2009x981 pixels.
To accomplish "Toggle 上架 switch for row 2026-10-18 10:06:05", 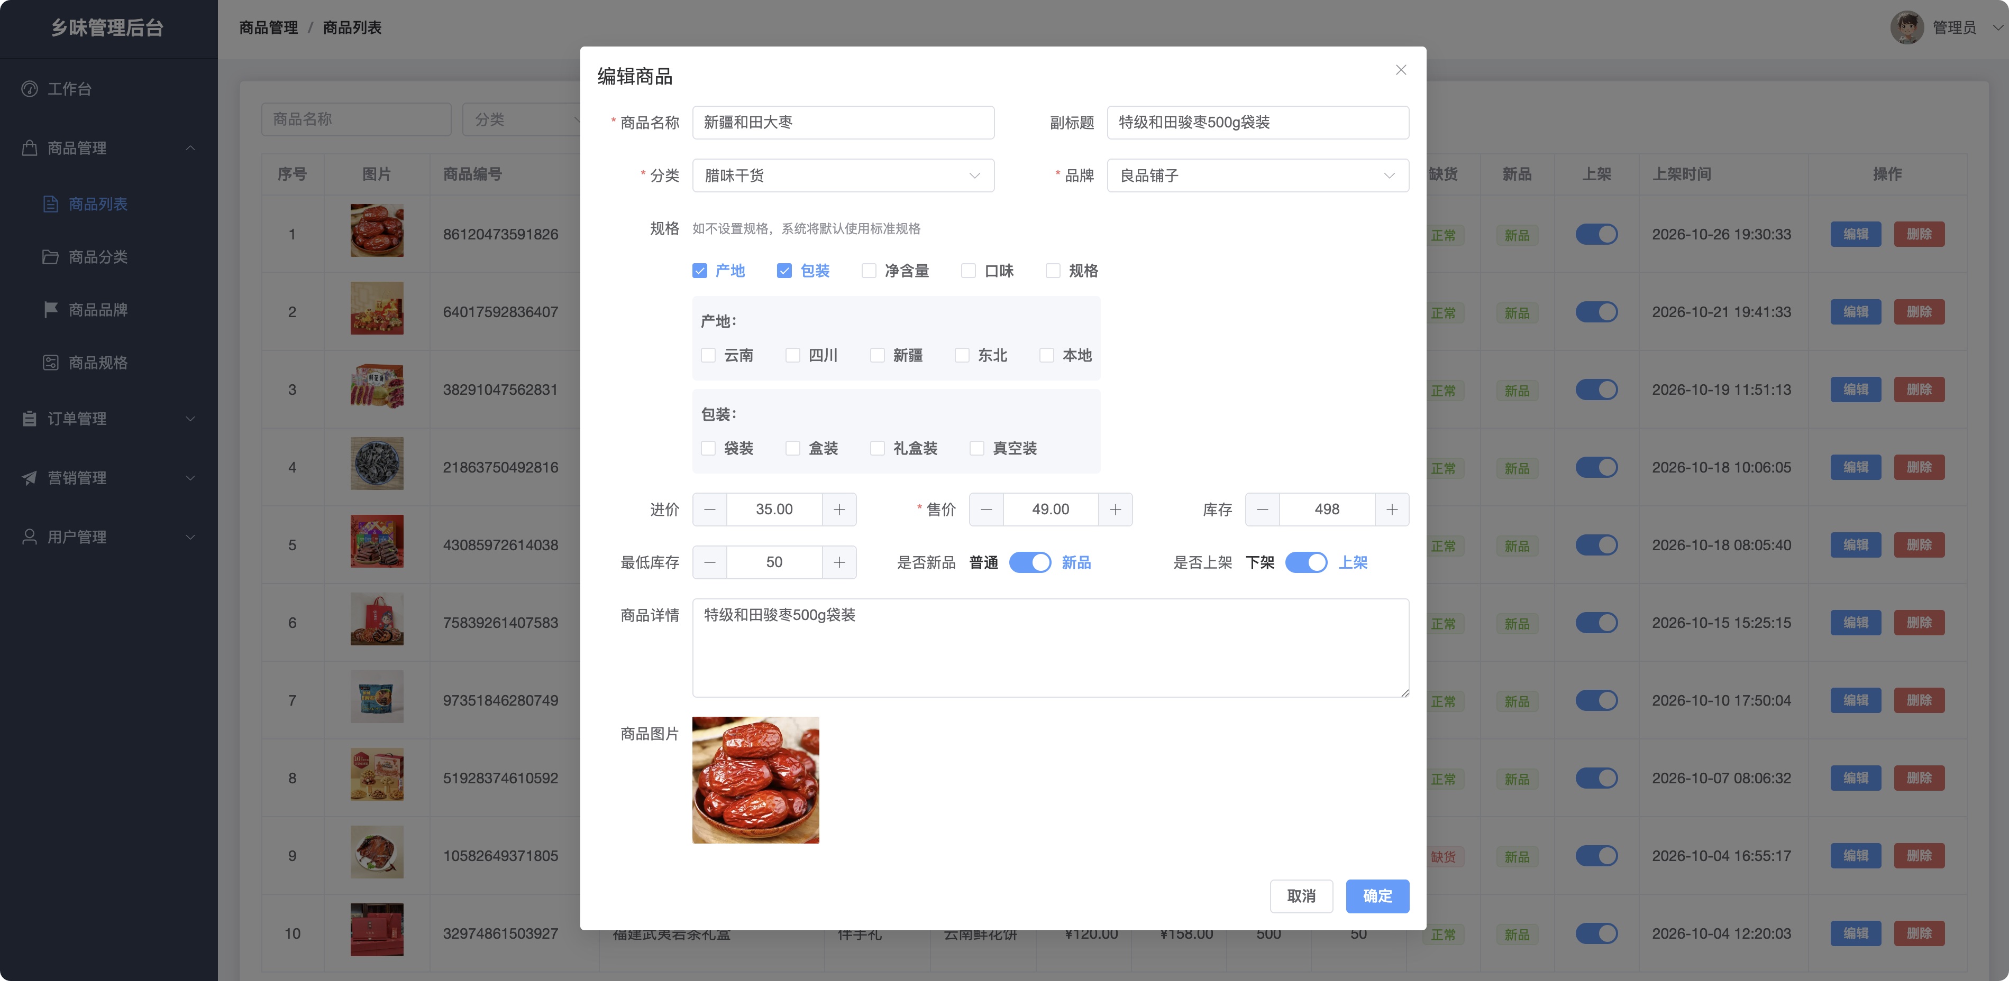I will [x=1596, y=468].
